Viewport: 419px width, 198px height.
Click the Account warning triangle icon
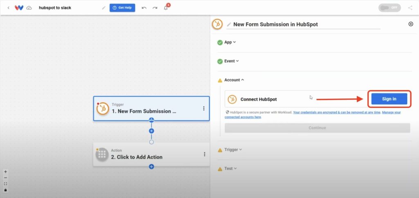coord(220,80)
